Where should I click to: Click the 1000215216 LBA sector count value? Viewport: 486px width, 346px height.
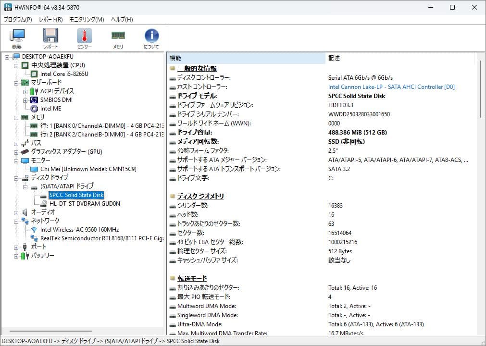point(342,242)
